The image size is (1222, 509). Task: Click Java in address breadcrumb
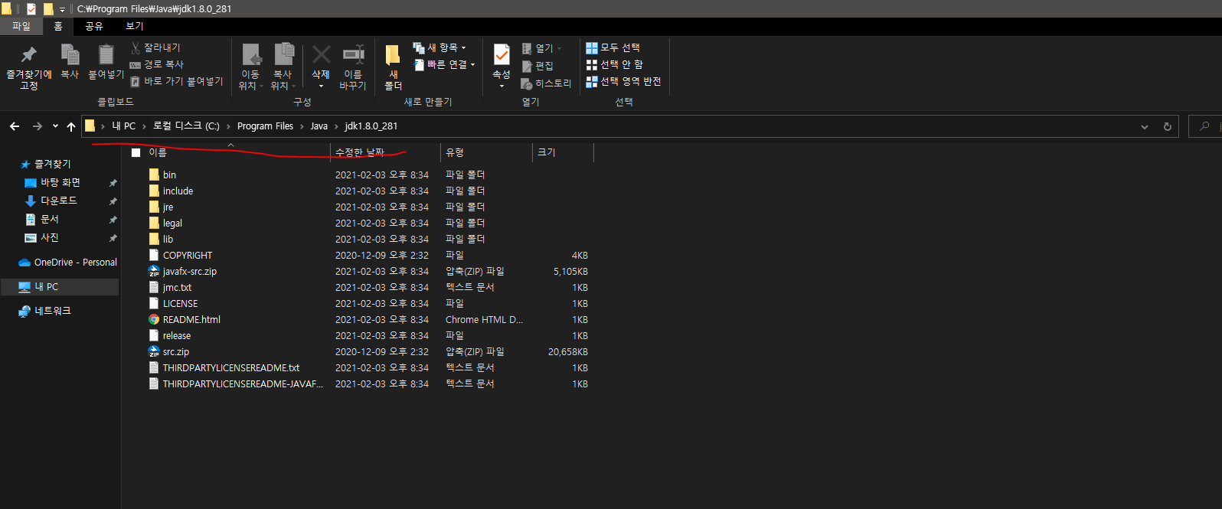[x=319, y=126]
